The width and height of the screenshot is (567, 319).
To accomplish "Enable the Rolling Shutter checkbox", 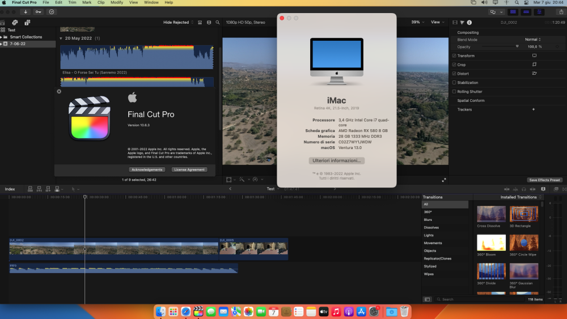I will pos(454,91).
